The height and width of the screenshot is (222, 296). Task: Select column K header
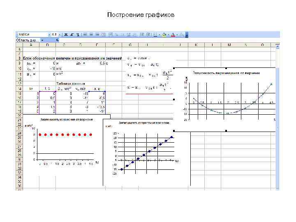tap(196, 45)
